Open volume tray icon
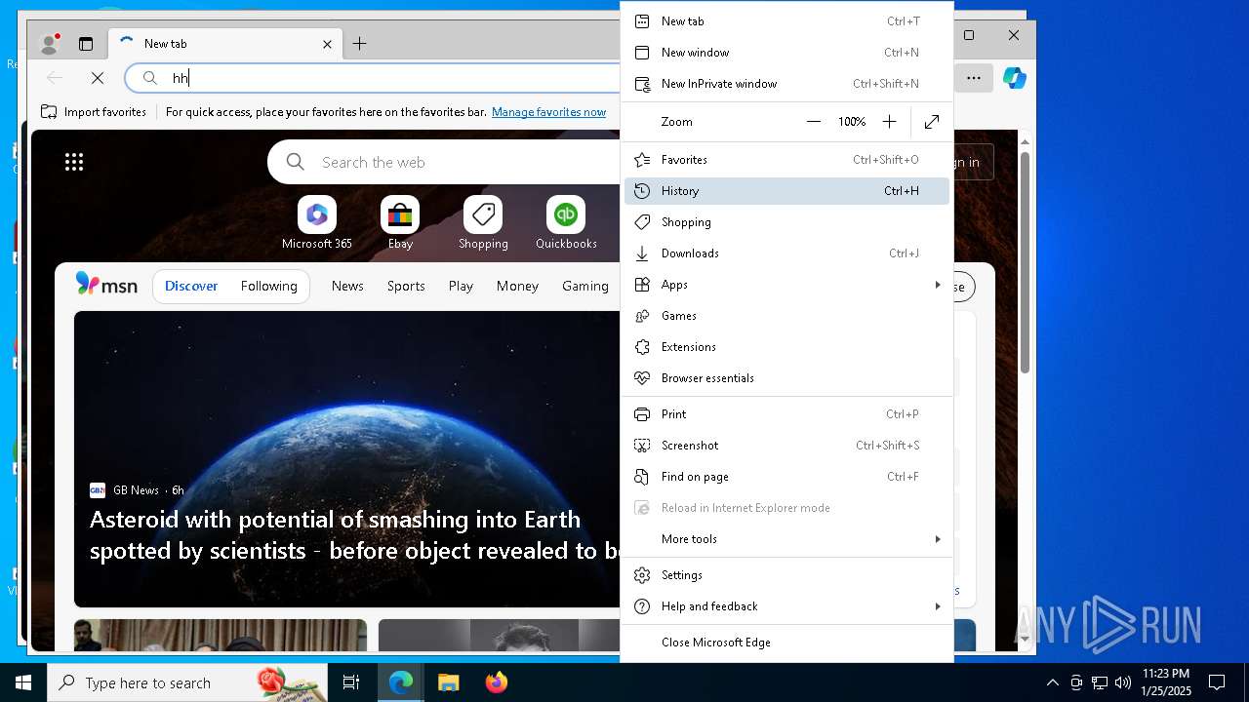 (1122, 682)
